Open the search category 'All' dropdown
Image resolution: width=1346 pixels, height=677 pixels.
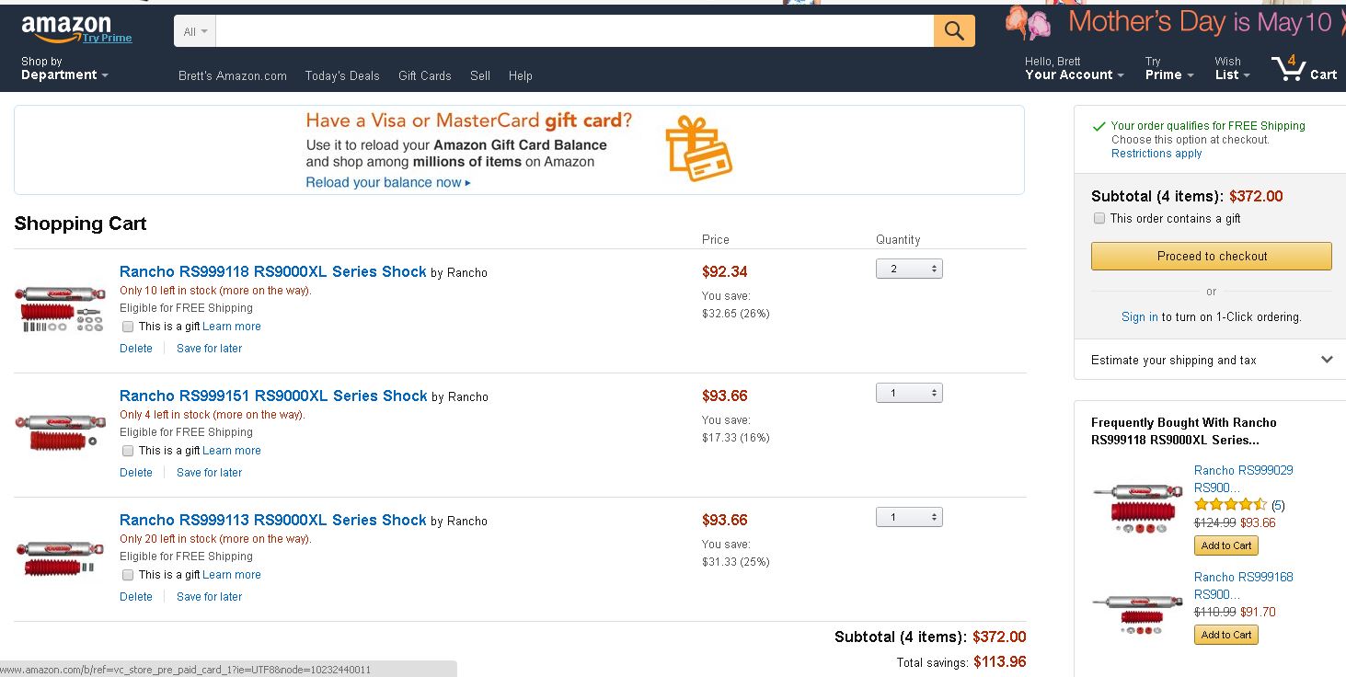point(194,31)
